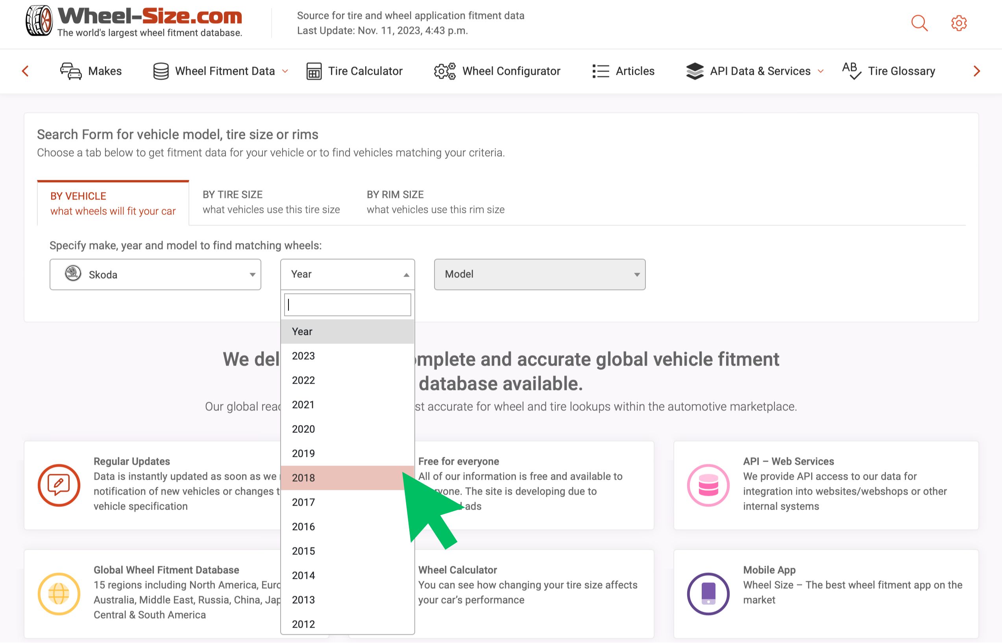Click the 'Global Wheel Fitment Database' heading
This screenshot has height=643, width=1002.
tap(166, 570)
